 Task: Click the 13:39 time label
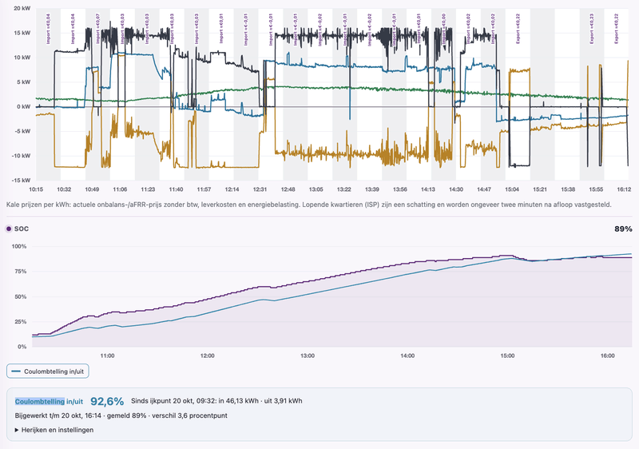371,189
